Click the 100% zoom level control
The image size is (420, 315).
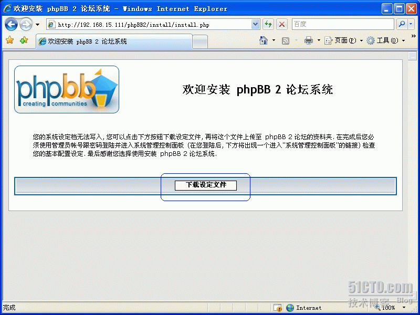coord(389,308)
